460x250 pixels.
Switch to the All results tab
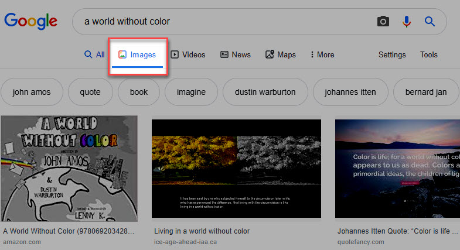click(x=94, y=54)
